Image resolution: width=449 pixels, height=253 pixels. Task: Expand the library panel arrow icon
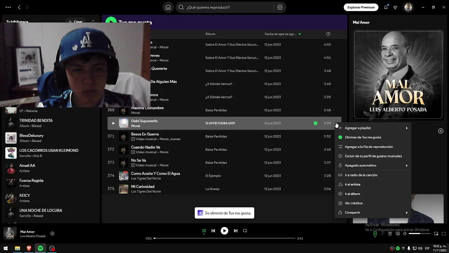(x=93, y=22)
